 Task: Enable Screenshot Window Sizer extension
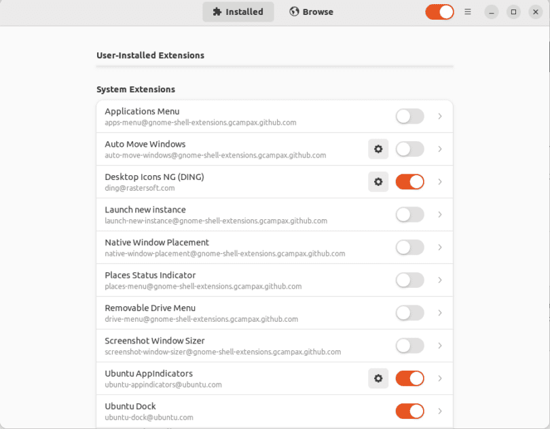[409, 346]
